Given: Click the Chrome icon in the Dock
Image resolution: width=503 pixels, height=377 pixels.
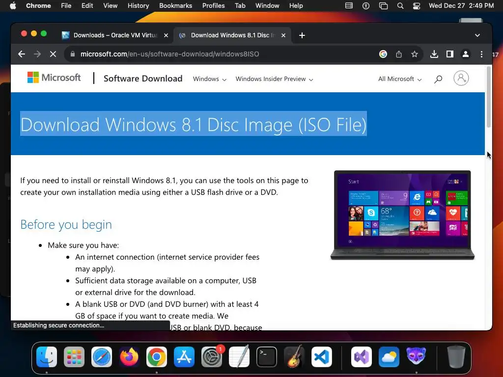Looking at the screenshot, I should point(157,356).
